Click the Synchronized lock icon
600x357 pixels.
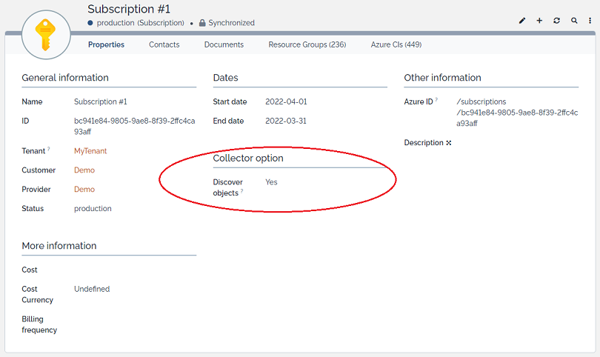(x=201, y=23)
